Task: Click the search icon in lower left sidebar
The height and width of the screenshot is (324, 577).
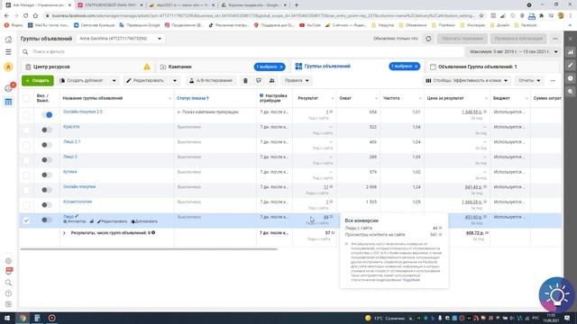Action: (x=8, y=283)
